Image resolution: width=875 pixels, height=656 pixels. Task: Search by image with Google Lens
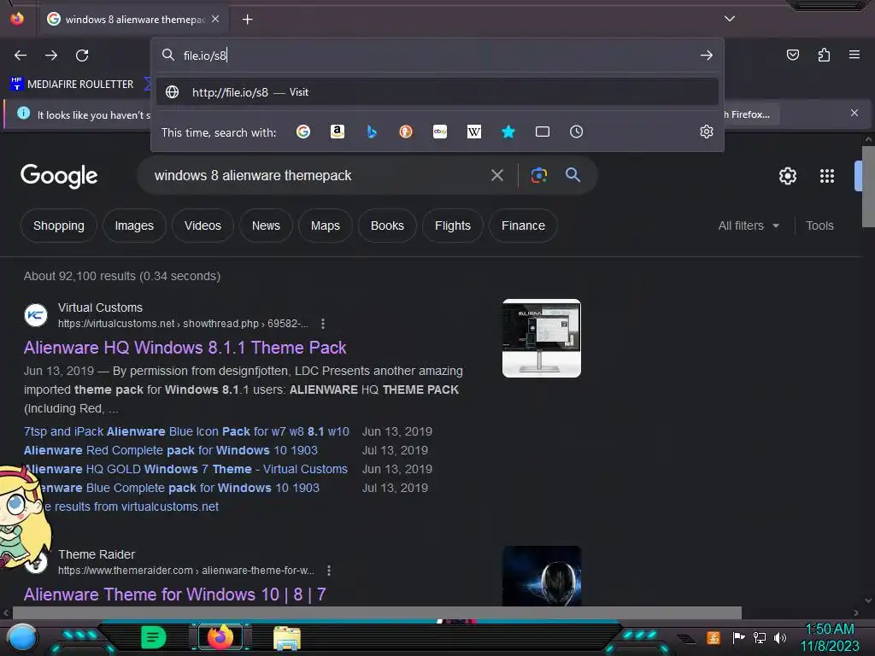(x=538, y=175)
